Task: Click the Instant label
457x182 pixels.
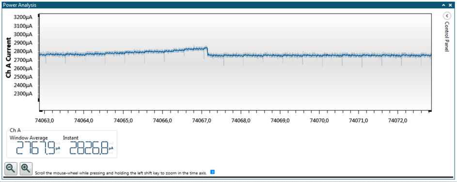Action: coord(71,138)
